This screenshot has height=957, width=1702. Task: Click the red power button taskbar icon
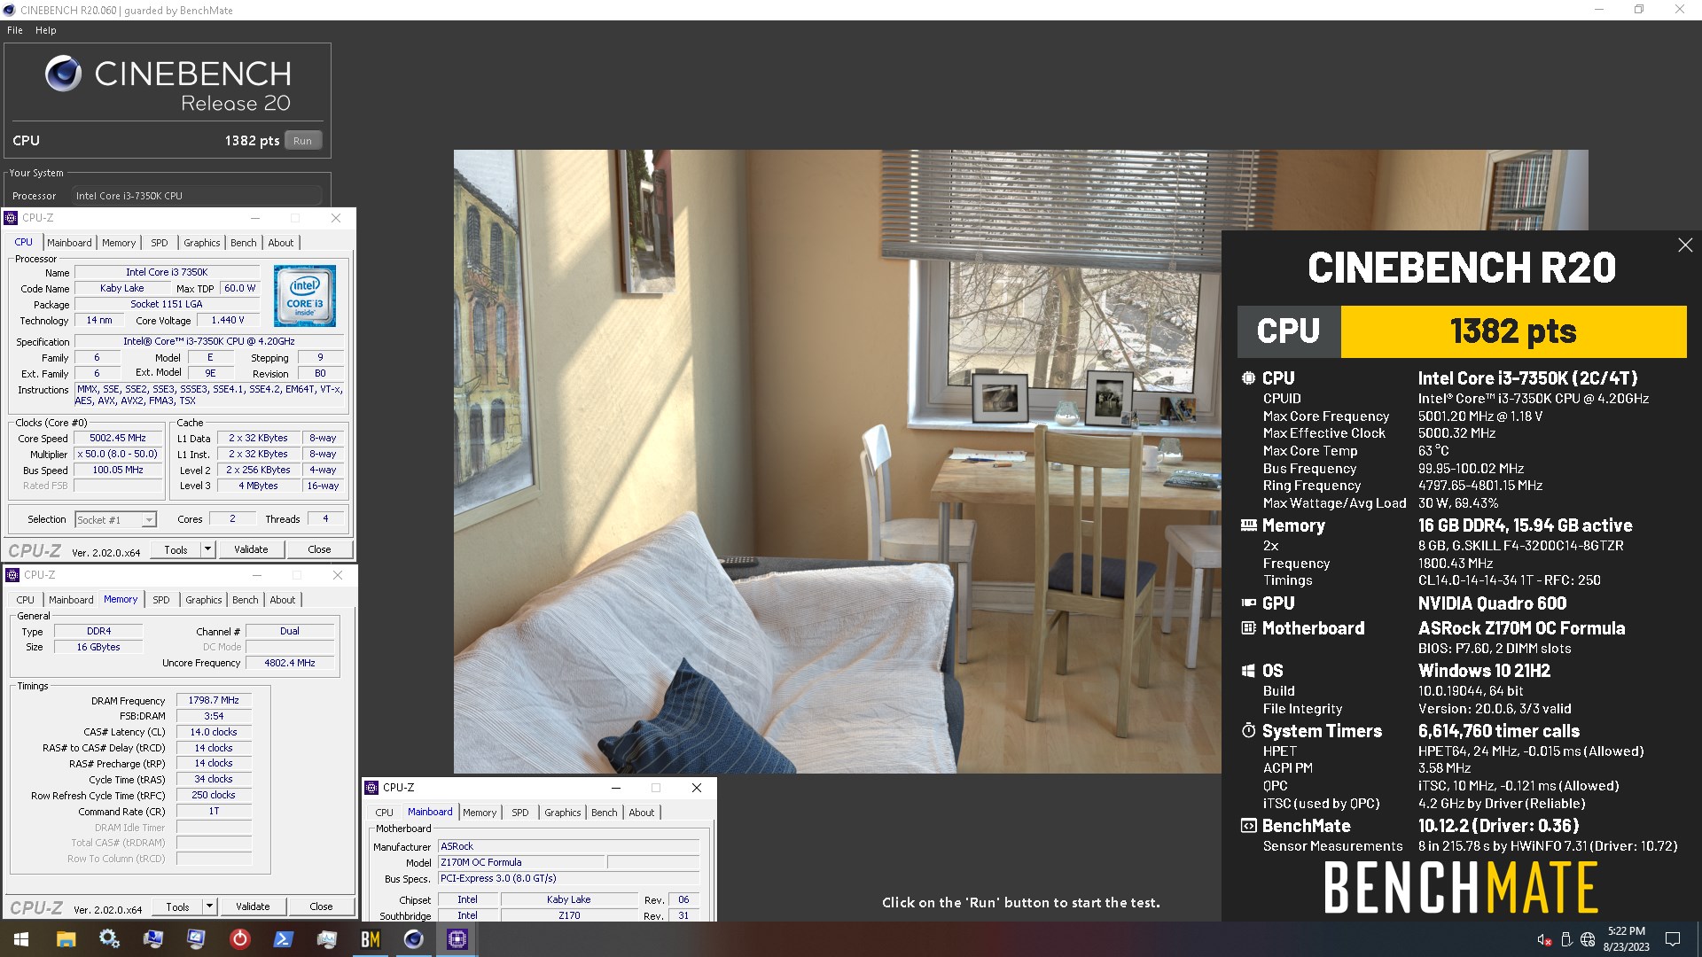239,939
